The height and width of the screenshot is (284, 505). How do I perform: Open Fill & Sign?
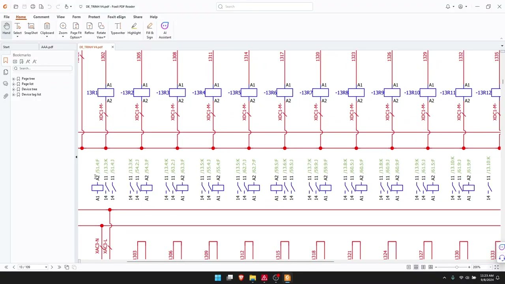pos(150,31)
